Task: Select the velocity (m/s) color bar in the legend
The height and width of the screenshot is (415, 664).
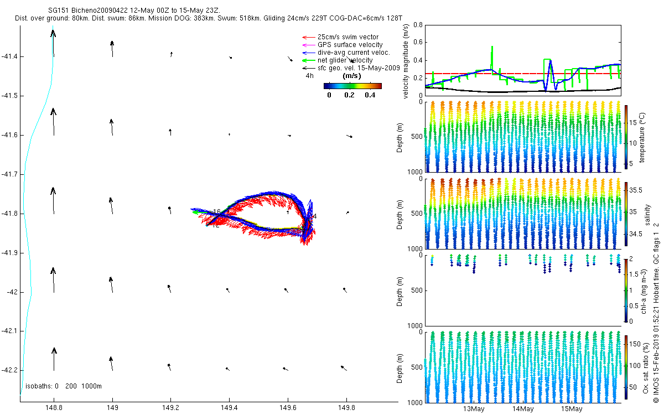Action: click(x=352, y=86)
